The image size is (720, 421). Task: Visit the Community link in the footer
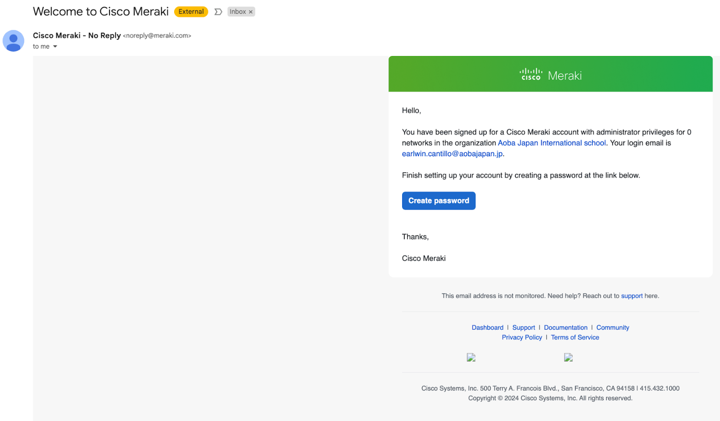[x=612, y=327]
